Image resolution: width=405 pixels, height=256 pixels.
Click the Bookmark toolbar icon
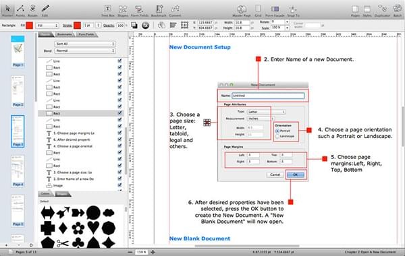coord(159,11)
